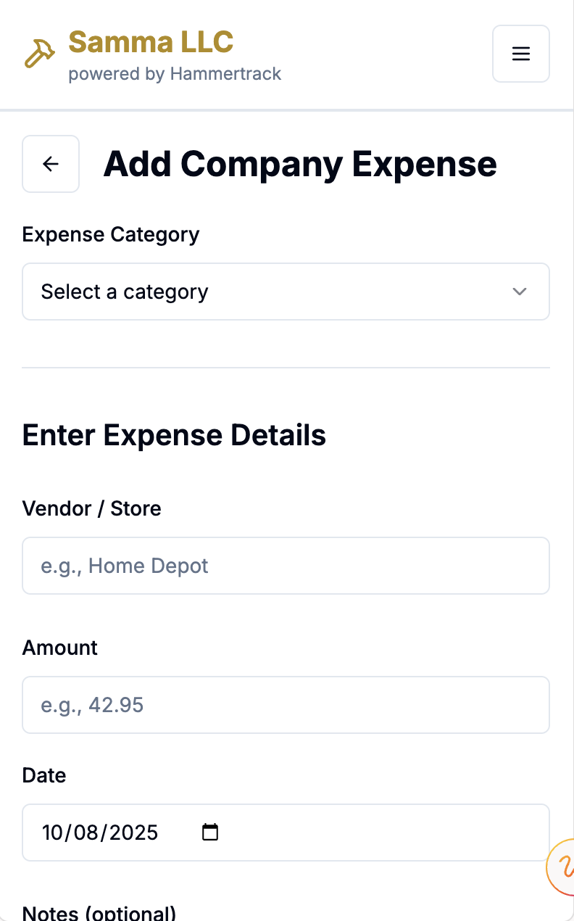Click the Vendor / Store label
574x921 pixels.
click(x=92, y=508)
